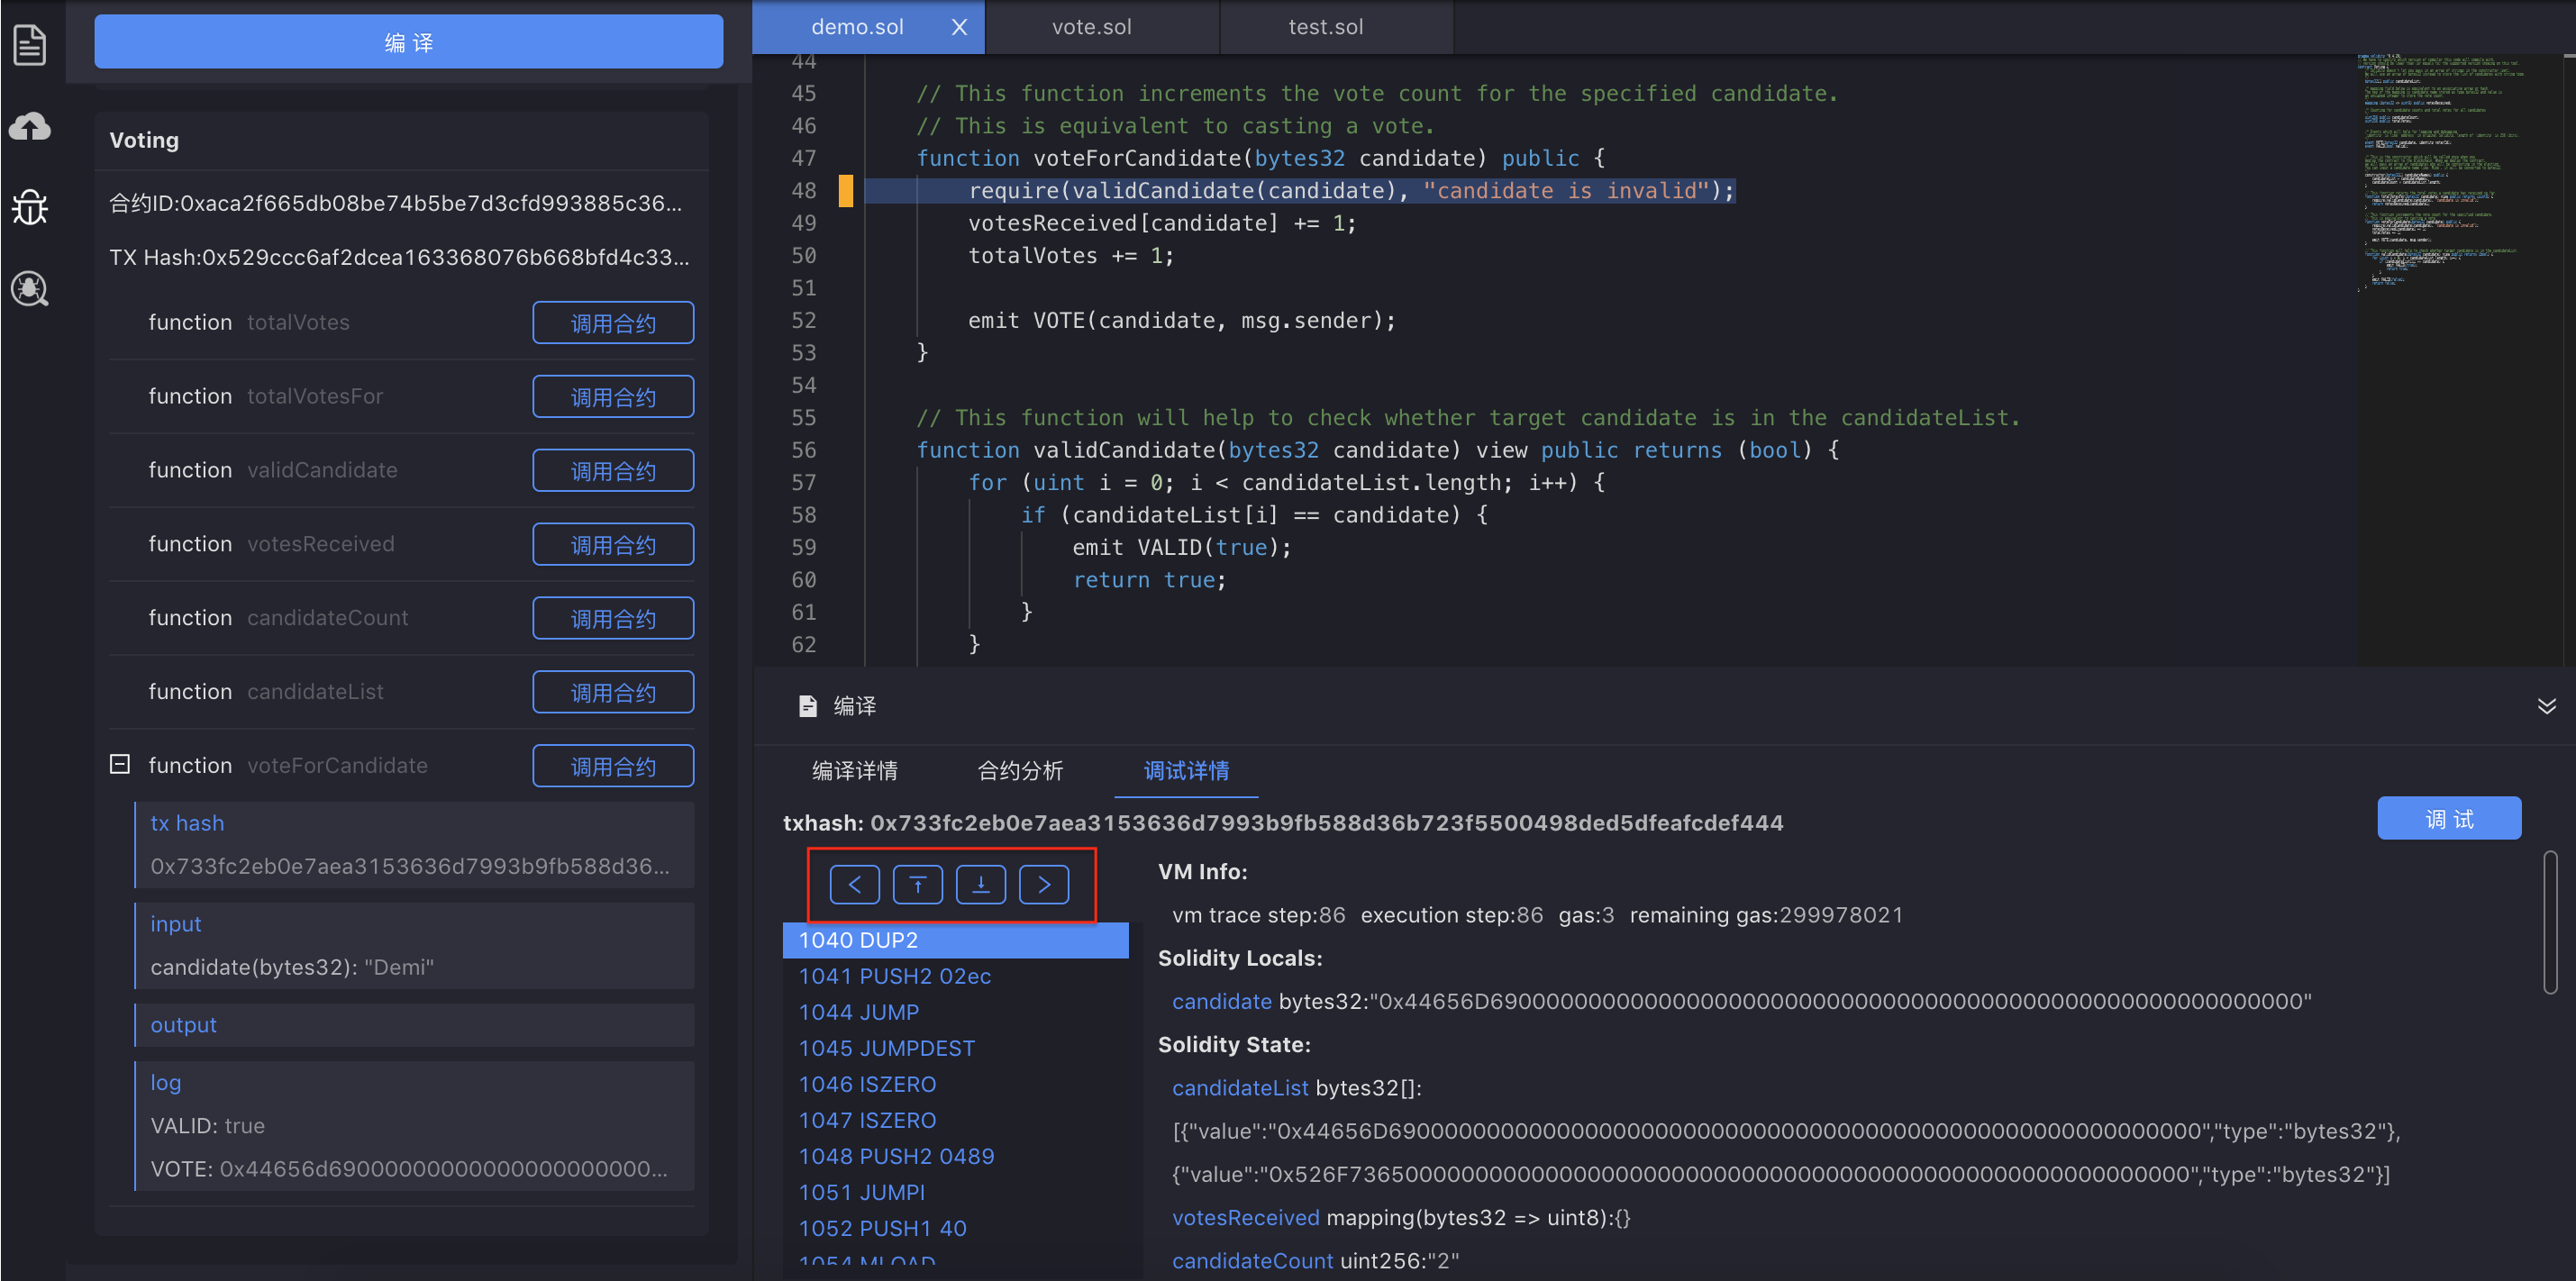
Task: Select opcode row 1048 PUSH2 0489
Action: pyautogui.click(x=955, y=1156)
